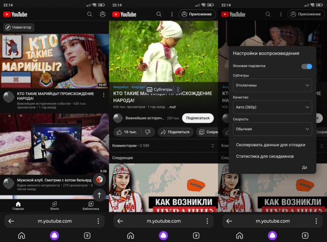The width and height of the screenshot is (327, 242).
Task: Launch the Alice assistant button in left screen
Action: pos(54,235)
